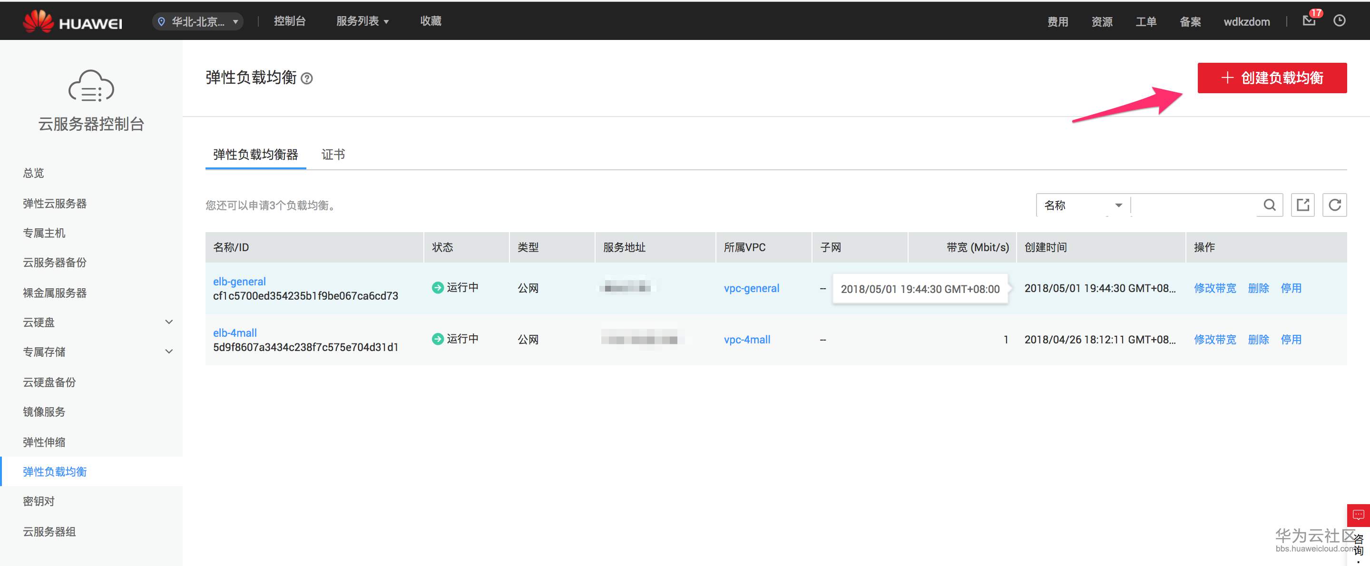Focus the name search input field
The height and width of the screenshot is (566, 1370).
tap(1194, 205)
